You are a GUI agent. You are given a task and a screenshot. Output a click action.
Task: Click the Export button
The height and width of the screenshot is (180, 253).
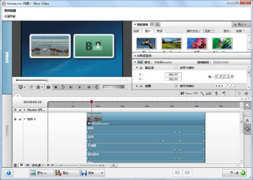coord(67,173)
